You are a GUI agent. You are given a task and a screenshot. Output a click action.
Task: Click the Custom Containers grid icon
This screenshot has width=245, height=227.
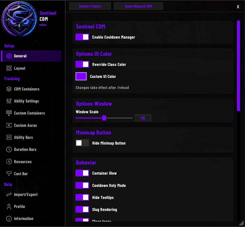pos(9,113)
